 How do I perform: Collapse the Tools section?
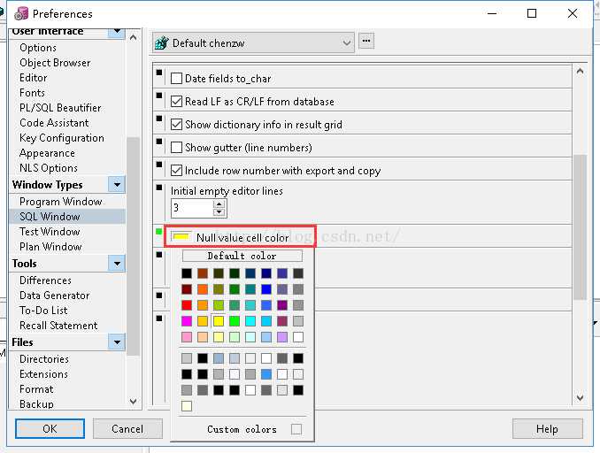pos(117,264)
